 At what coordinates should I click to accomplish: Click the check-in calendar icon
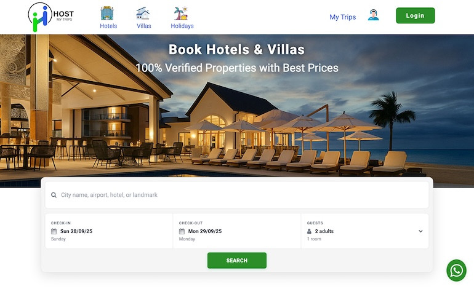tap(54, 231)
